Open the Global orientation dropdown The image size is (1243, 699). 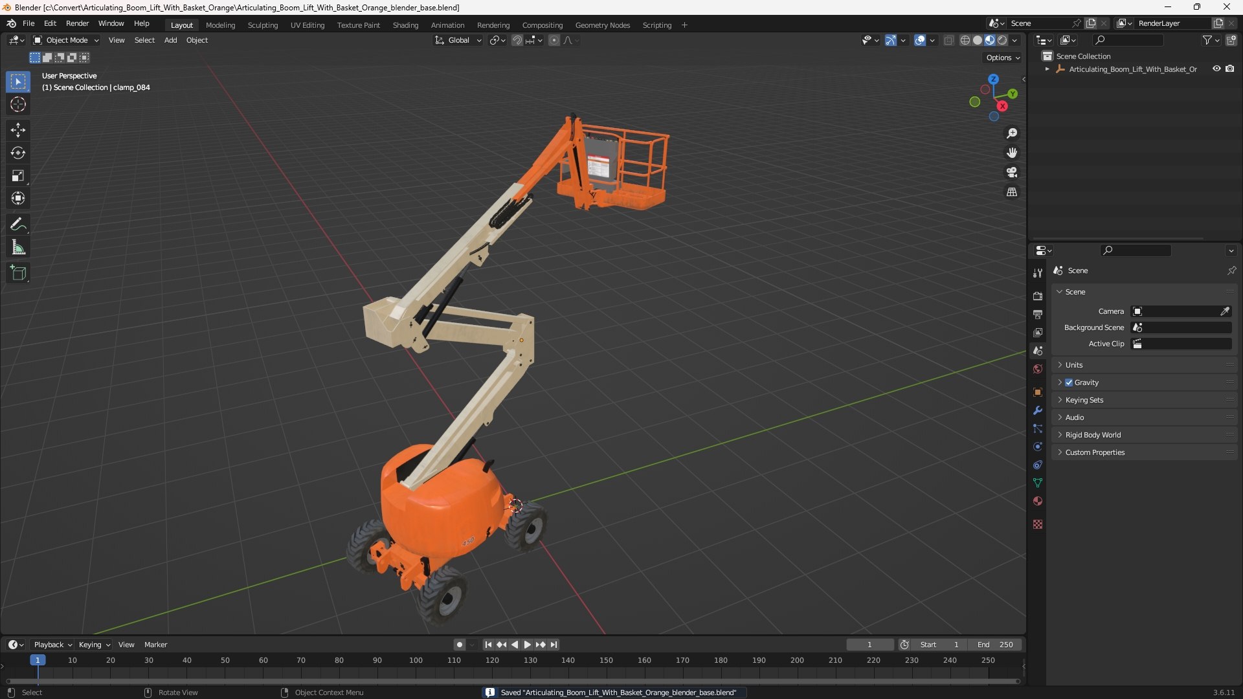458,40
